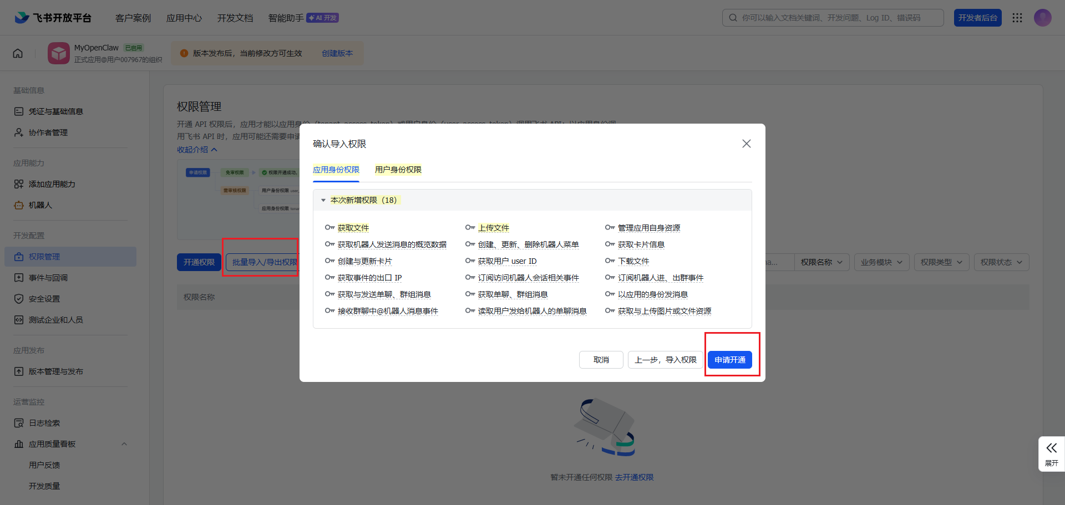The image size is (1065, 505).
Task: Click the documentation search input field
Action: pyautogui.click(x=832, y=17)
